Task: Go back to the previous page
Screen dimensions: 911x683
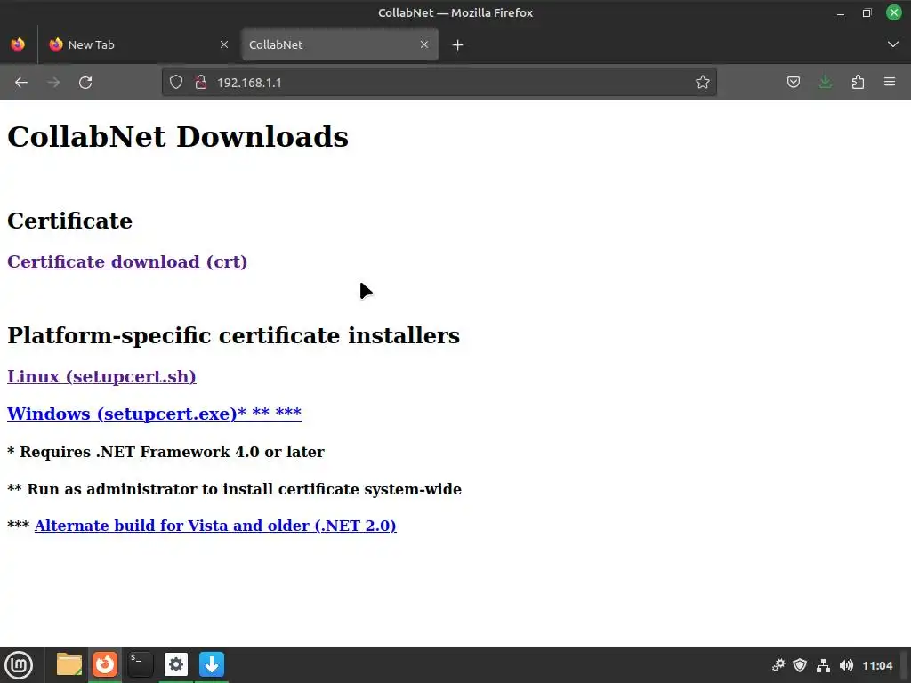Action: point(21,83)
